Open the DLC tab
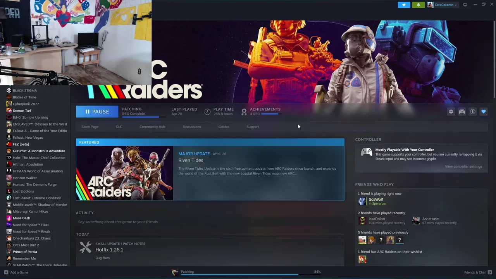 tap(119, 127)
